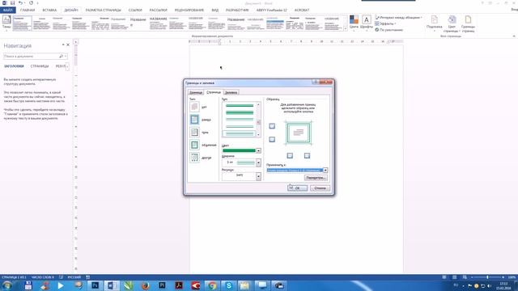This screenshot has height=291, width=518.
Task: Toggle the right border button under preview
Action: pos(307,155)
